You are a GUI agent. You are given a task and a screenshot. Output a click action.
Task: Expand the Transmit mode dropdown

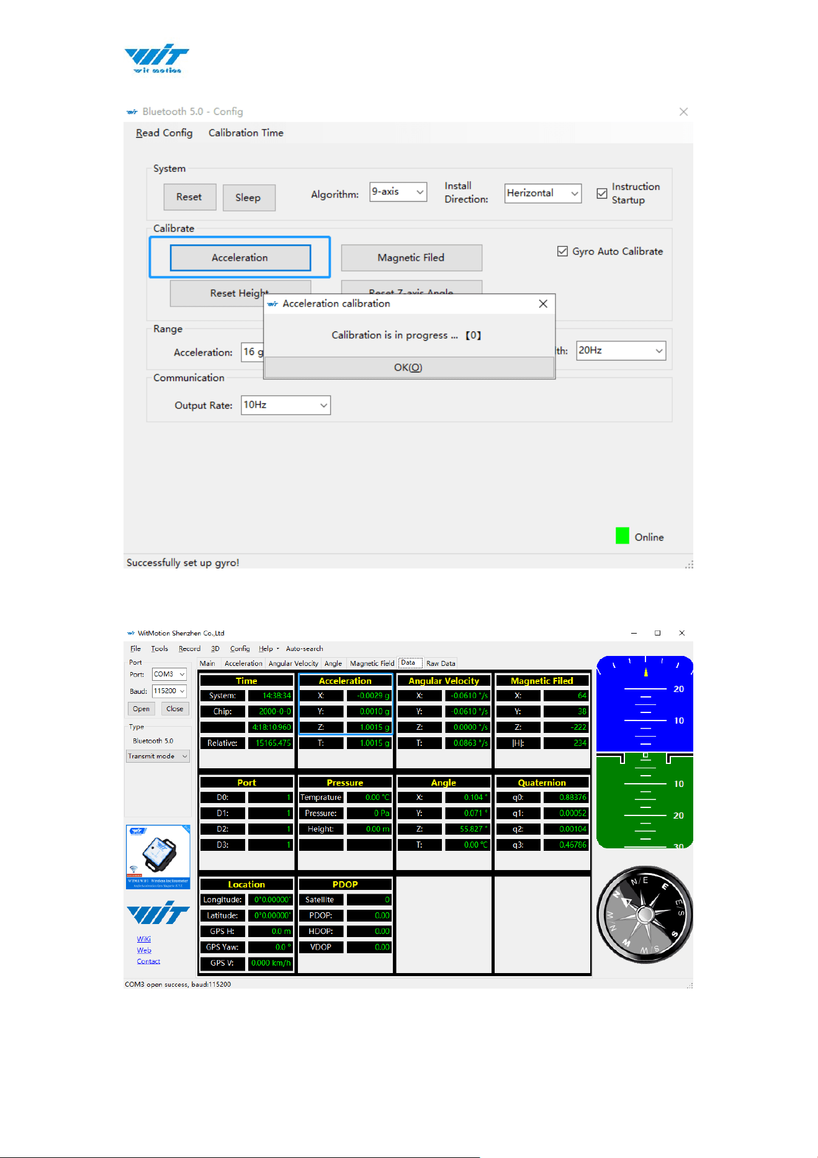[x=158, y=756]
